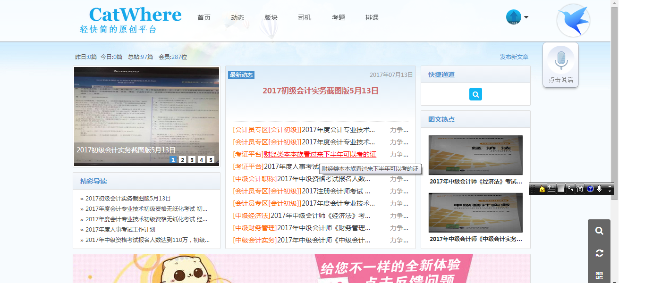Click the microphone icon on the IME bar
661x283 pixels.
click(600, 189)
